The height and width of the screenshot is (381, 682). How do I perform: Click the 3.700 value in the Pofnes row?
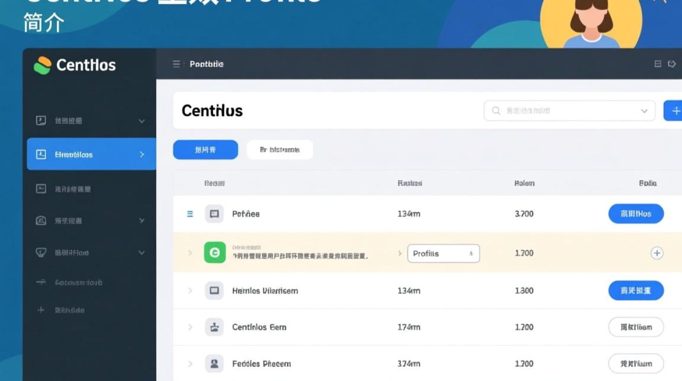524,214
